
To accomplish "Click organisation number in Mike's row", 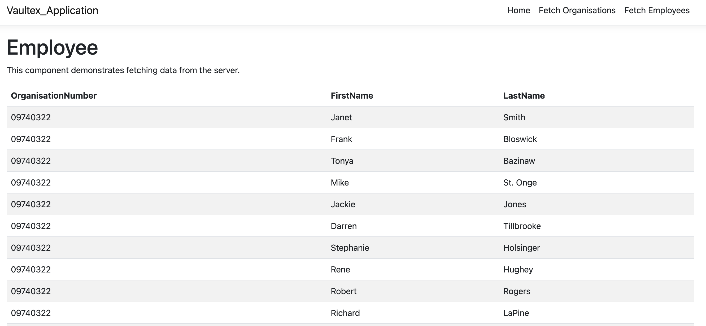I will tap(31, 182).
